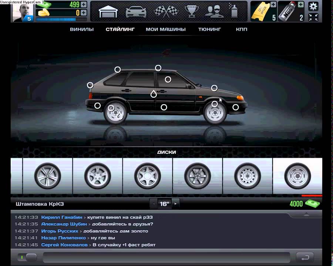This screenshot has width=333, height=266.
Task: Buy wheel for 4000 cash
Action: pos(305,204)
